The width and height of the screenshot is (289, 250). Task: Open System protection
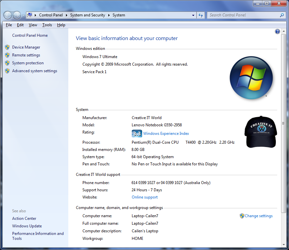pos(28,63)
